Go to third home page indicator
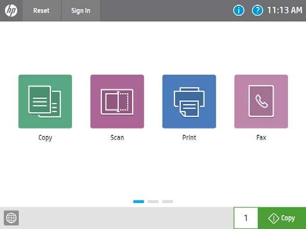This screenshot has height=229, width=306. [167, 202]
